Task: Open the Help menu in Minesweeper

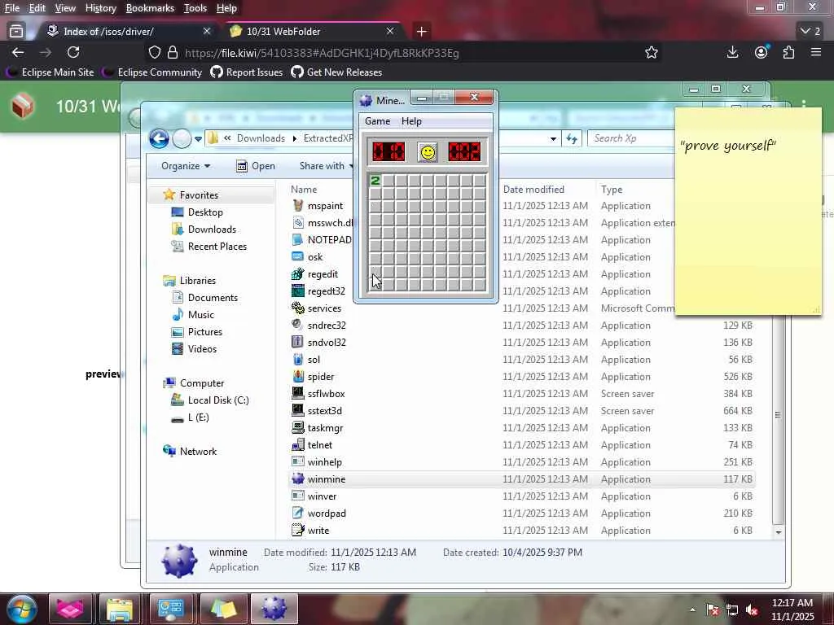Action: [411, 121]
